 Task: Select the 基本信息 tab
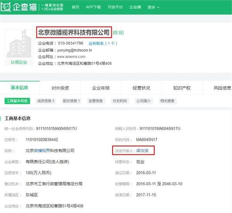tap(20, 88)
